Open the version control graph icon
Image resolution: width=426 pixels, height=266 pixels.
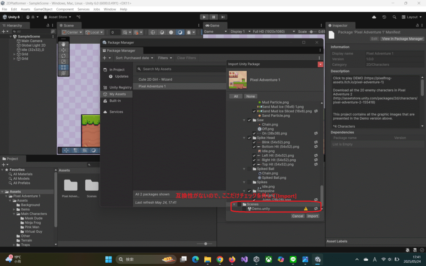pos(79,17)
